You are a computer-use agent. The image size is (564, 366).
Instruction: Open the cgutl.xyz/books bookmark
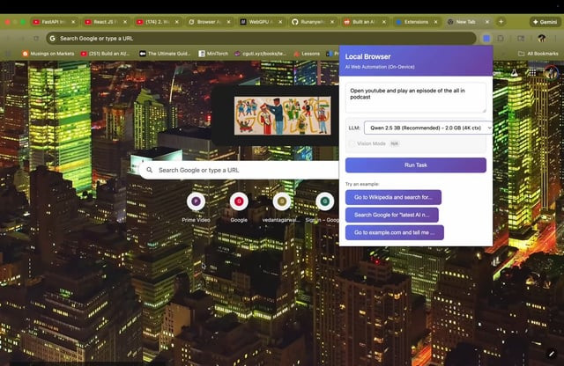261,54
